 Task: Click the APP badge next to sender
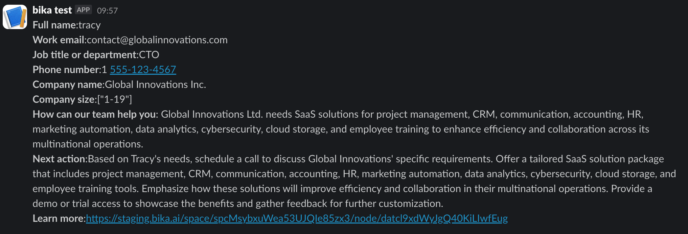point(83,10)
